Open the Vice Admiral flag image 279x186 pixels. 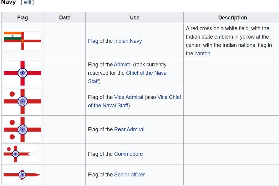point(22,101)
